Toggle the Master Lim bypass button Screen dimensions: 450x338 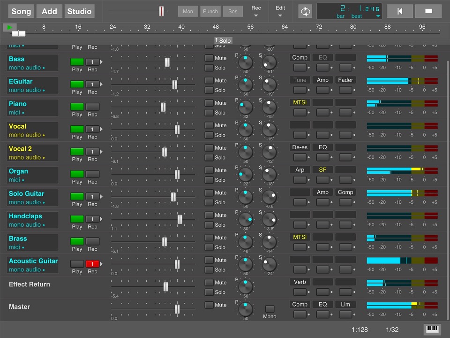[x=345, y=314]
